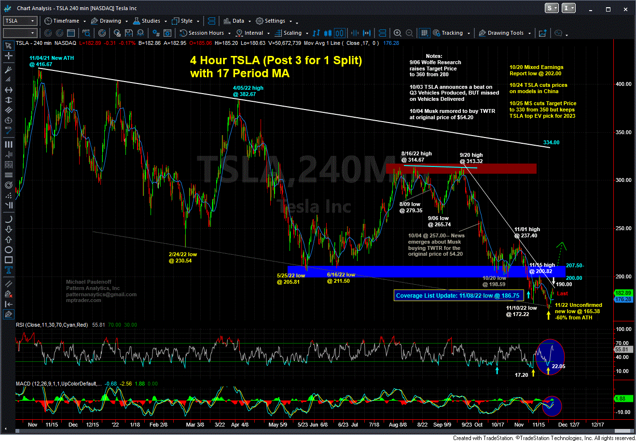636x441 pixels.
Task: Select the blue Text tool
Action: pyautogui.click(x=8, y=271)
